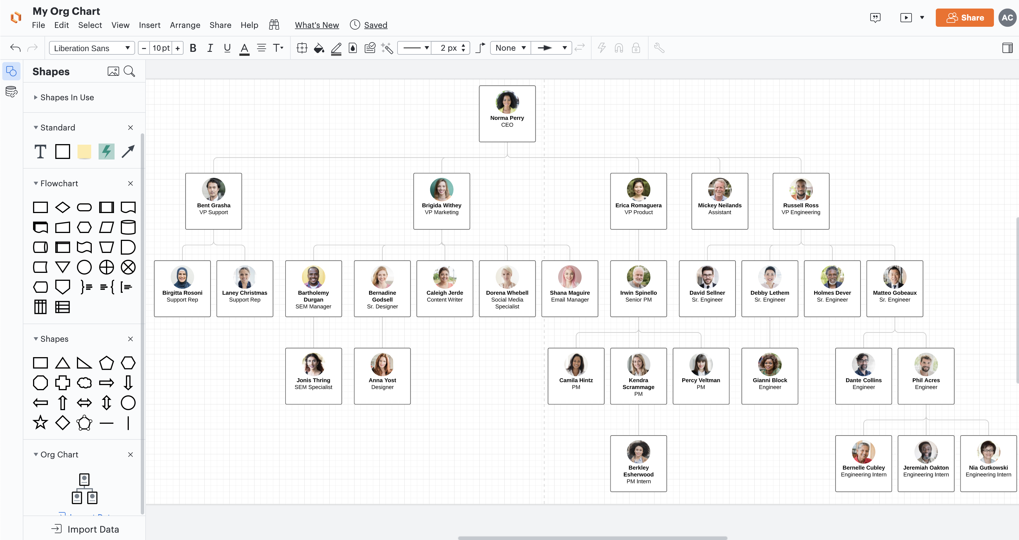Click the Magic wand styling icon
The width and height of the screenshot is (1019, 540).
(387, 48)
